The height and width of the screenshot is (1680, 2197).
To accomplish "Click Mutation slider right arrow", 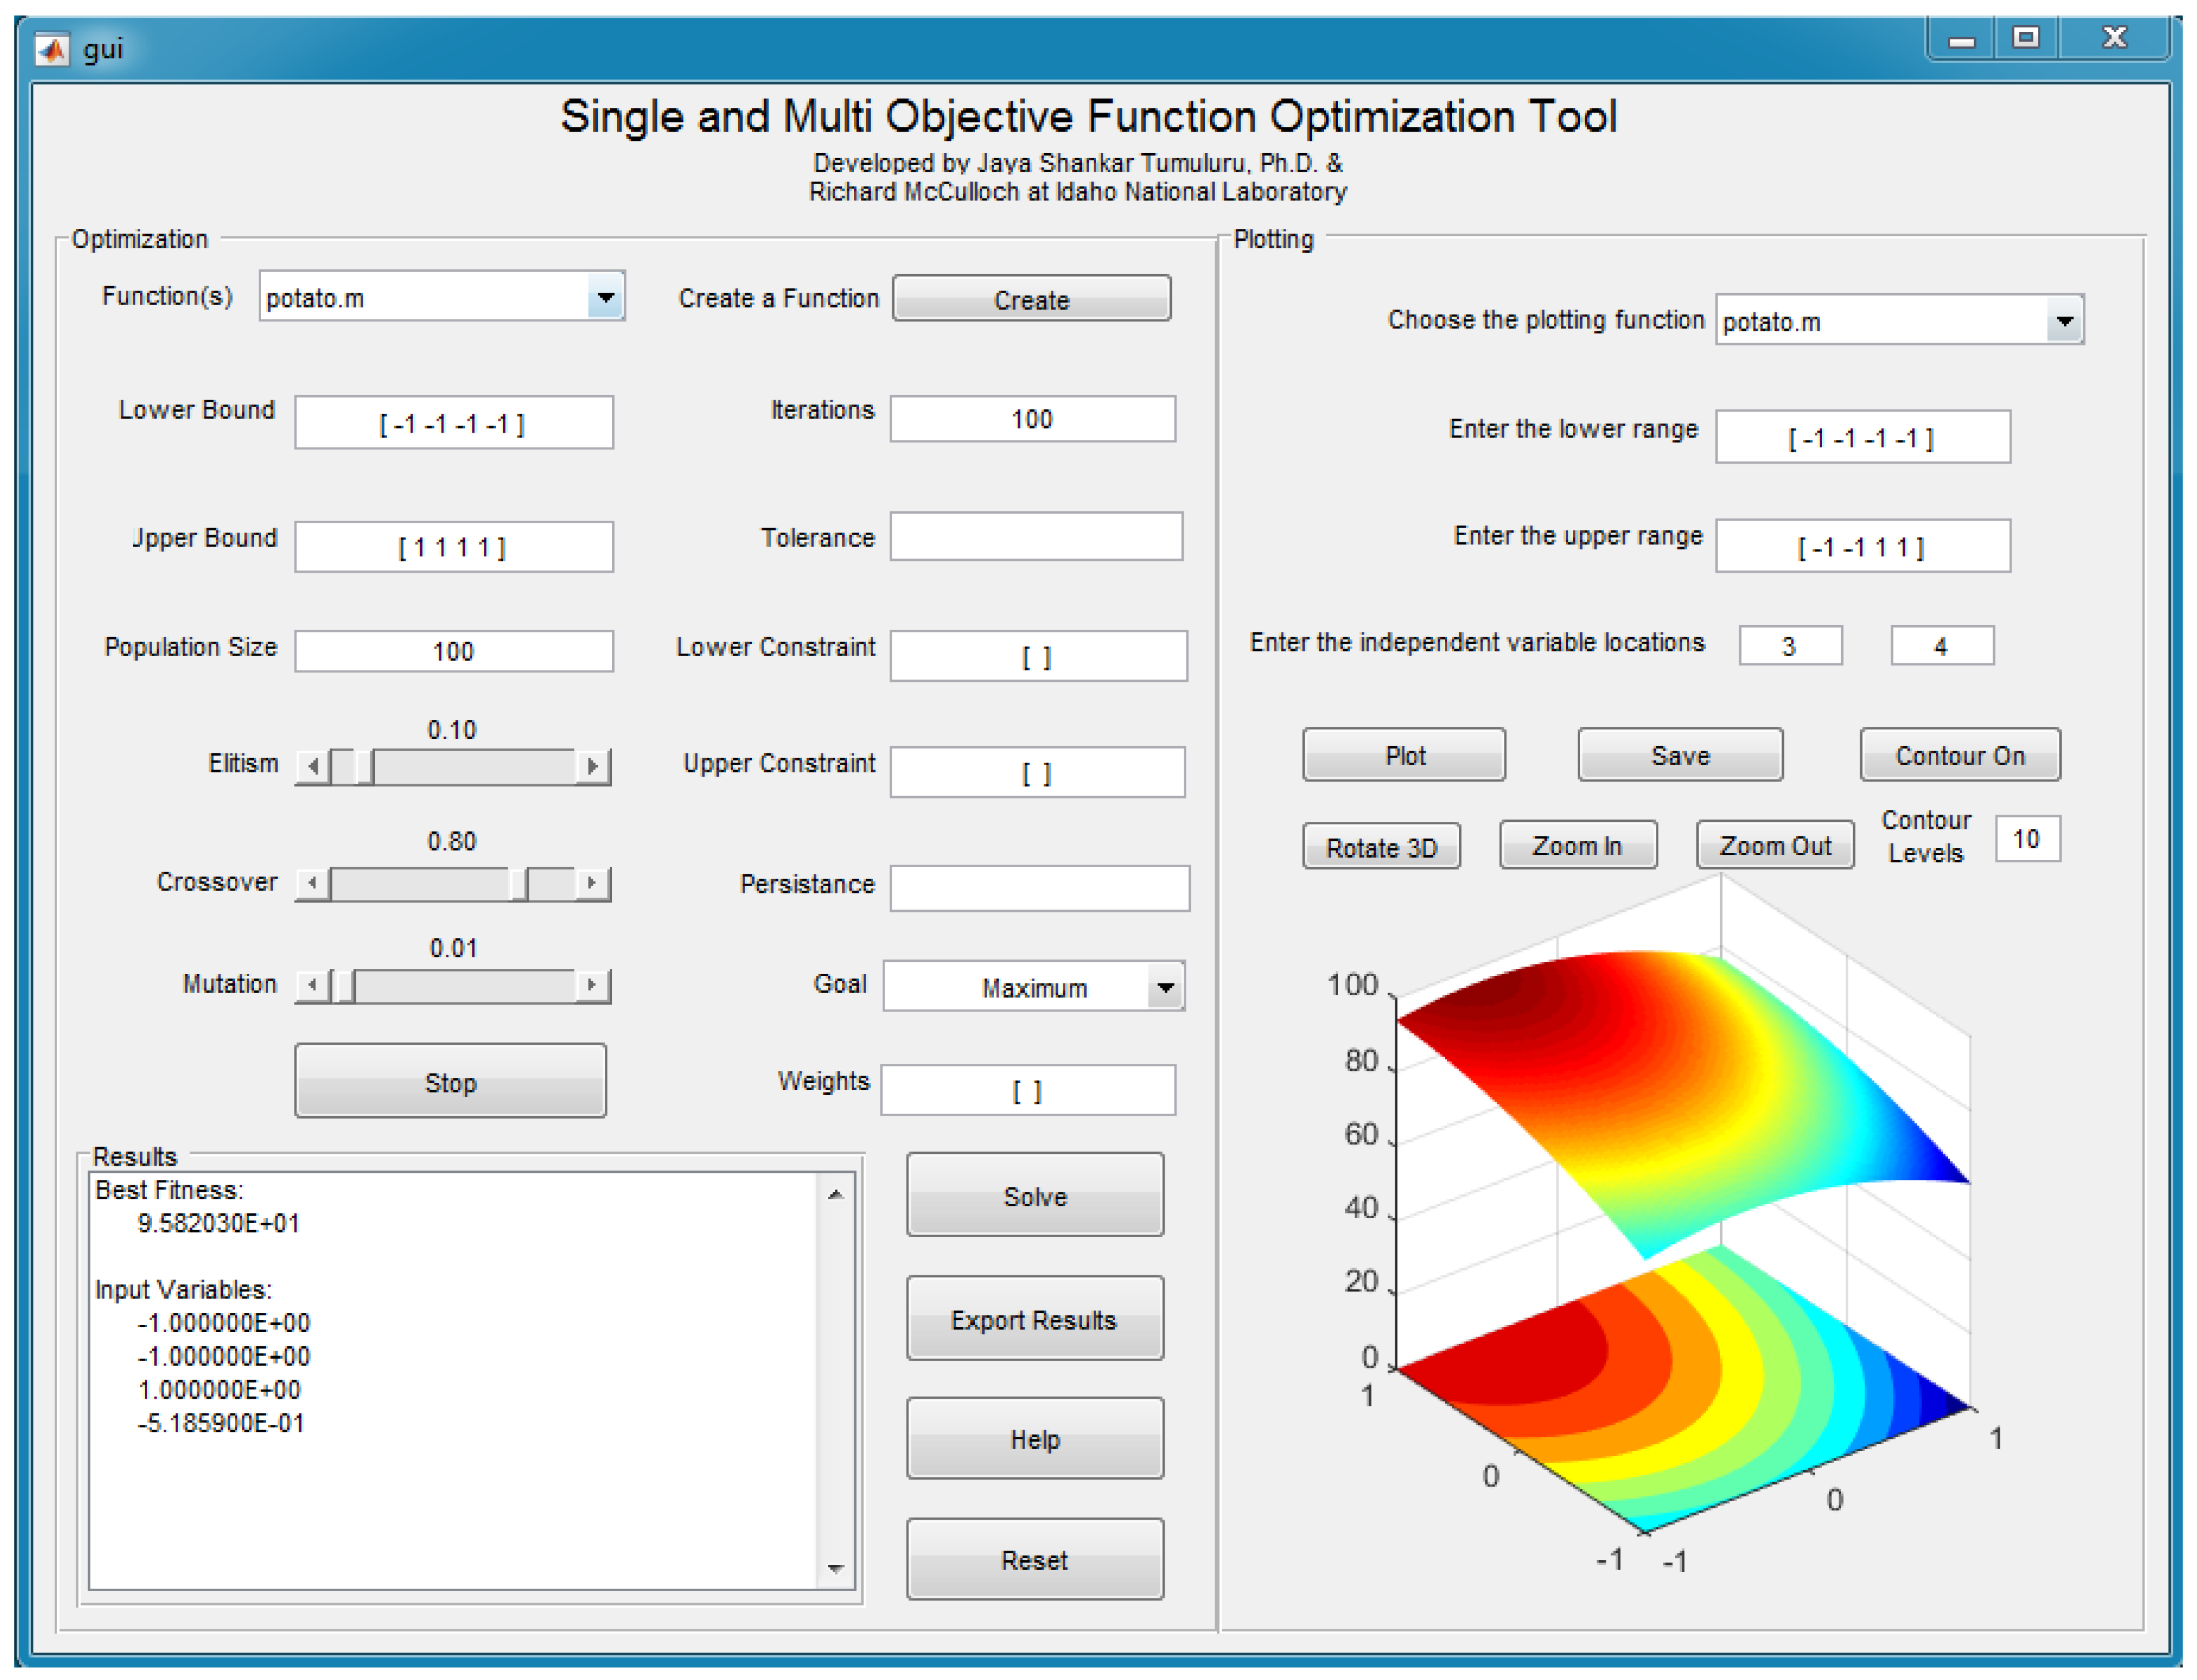I will tap(592, 986).
